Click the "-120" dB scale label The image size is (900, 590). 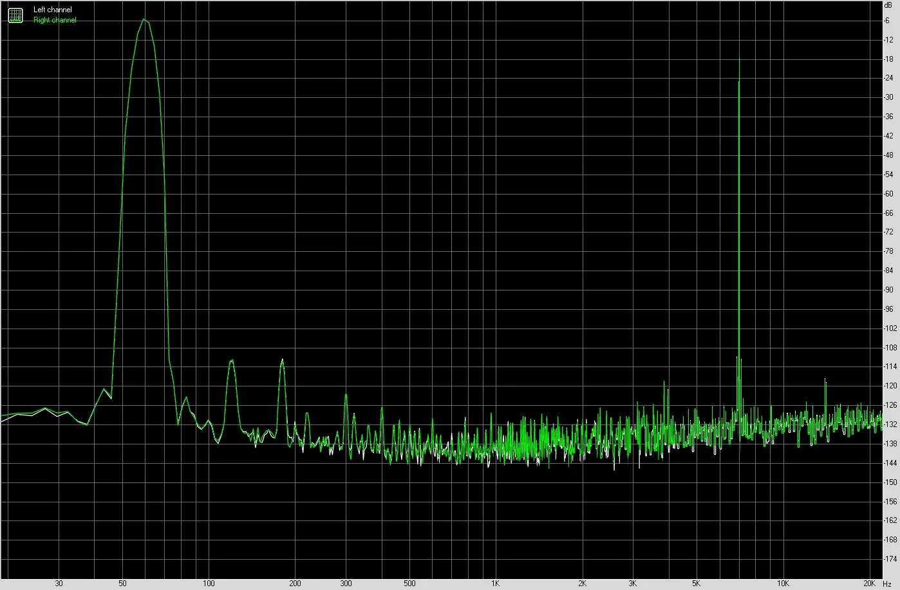tap(890, 386)
